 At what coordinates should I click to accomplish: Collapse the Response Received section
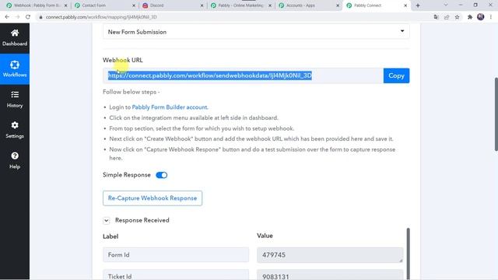pos(107,221)
